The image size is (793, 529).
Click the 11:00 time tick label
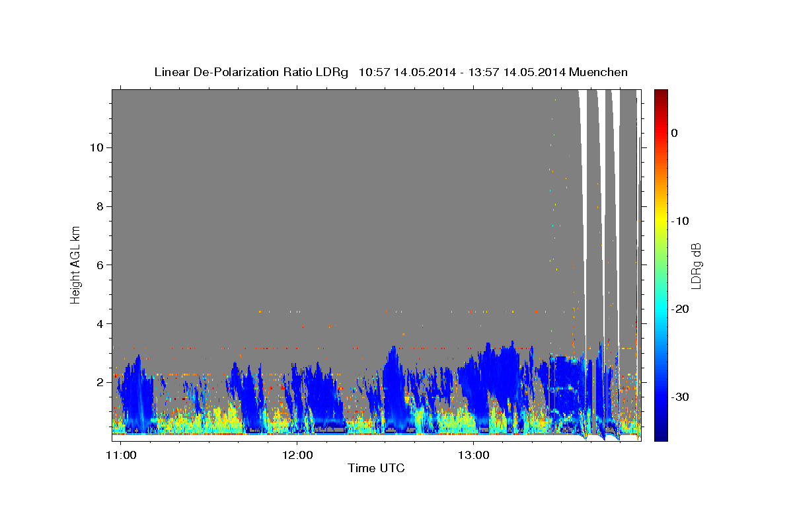[120, 456]
